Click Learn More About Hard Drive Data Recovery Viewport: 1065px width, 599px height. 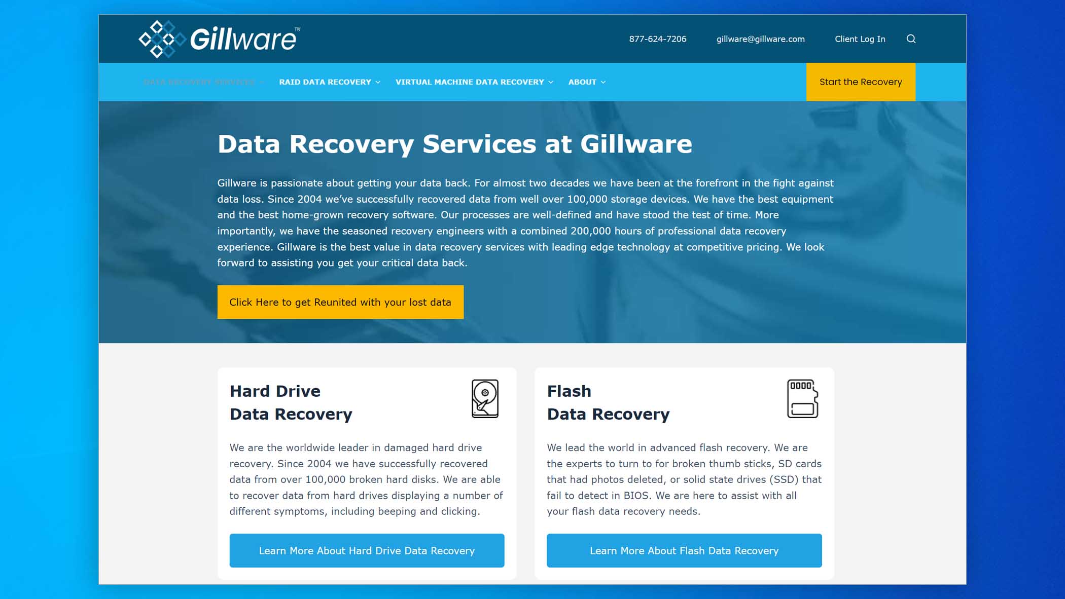(367, 550)
